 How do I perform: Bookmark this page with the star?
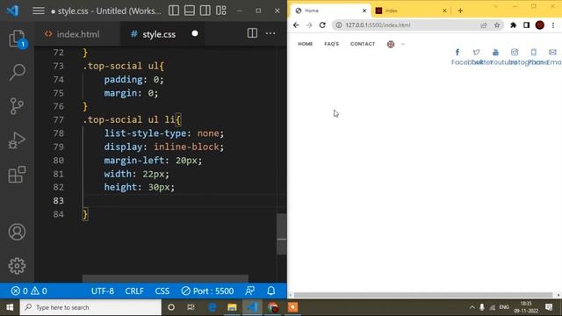coord(497,25)
